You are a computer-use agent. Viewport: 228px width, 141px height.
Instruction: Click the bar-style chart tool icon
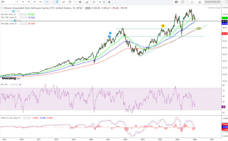coord(70,2)
